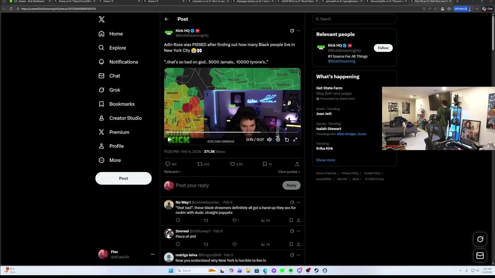The width and height of the screenshot is (495, 278).
Task: Open Notifications in sidebar
Action: pos(118,62)
